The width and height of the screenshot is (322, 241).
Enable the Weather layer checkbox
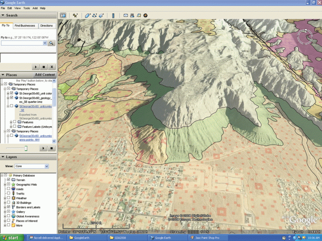pos(8,198)
